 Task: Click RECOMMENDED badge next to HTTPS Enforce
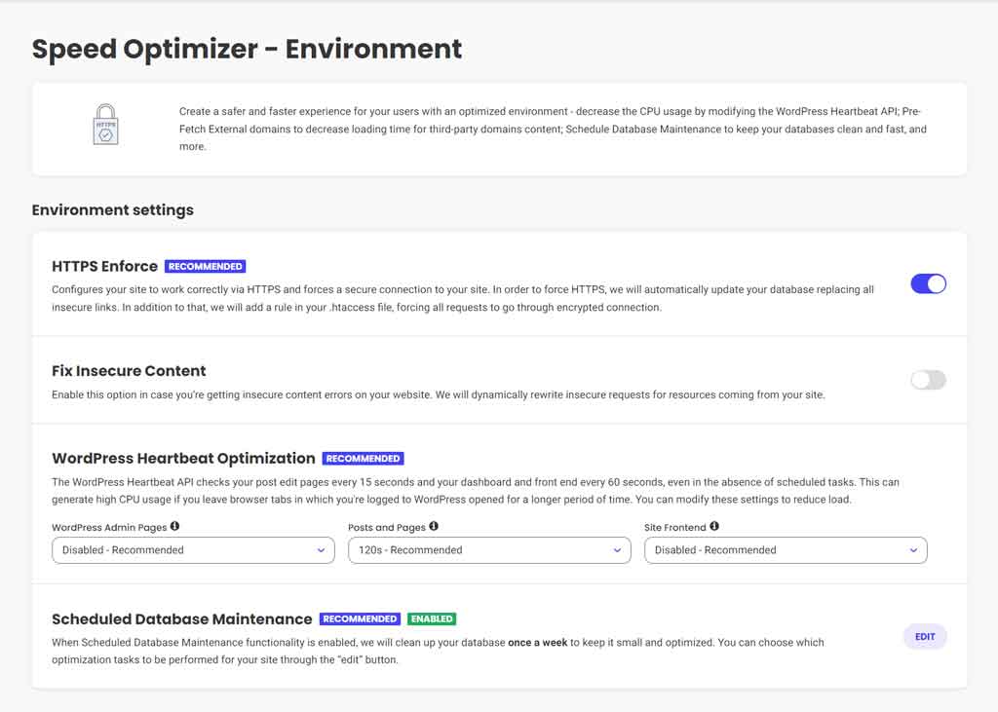point(205,266)
